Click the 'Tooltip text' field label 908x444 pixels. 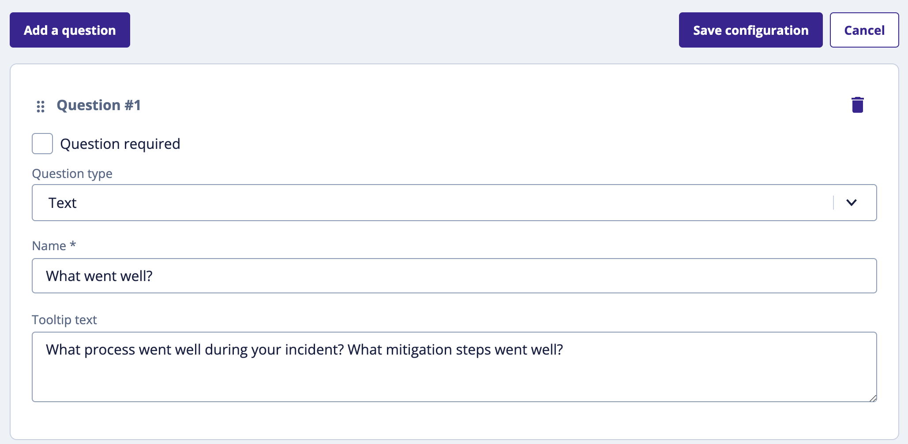64,320
